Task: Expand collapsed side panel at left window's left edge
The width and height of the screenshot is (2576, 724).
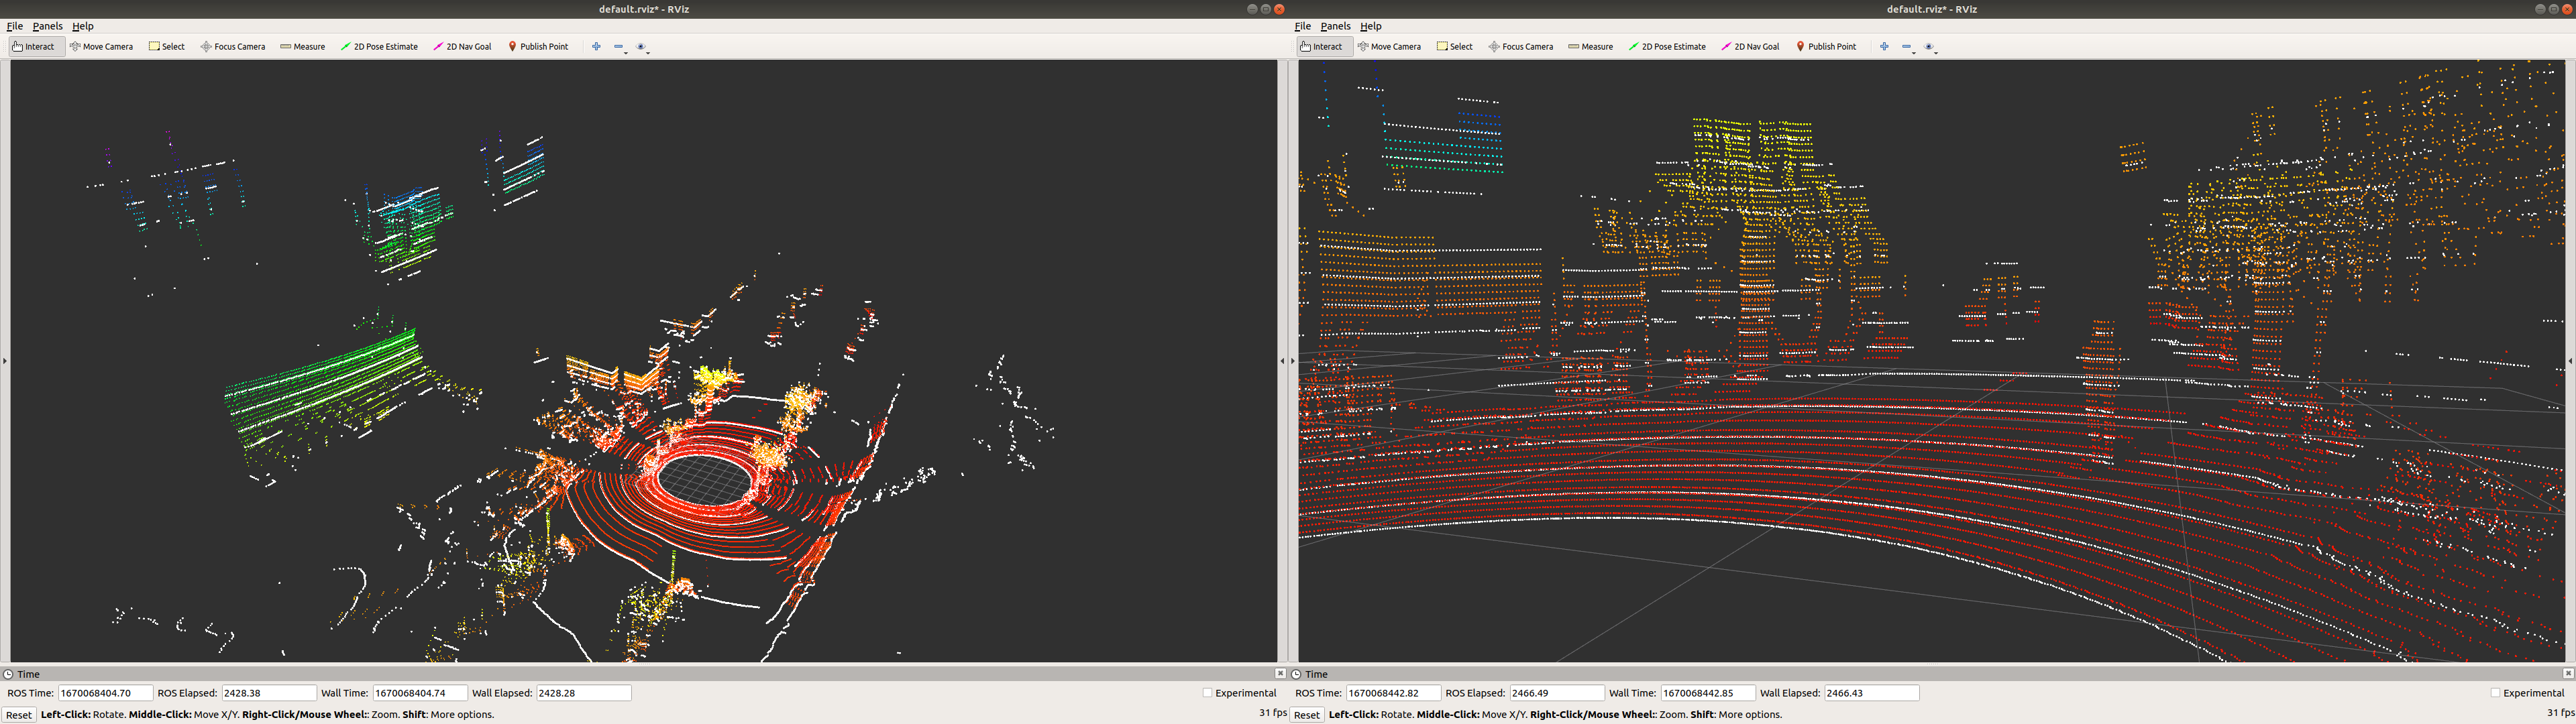Action: point(4,360)
